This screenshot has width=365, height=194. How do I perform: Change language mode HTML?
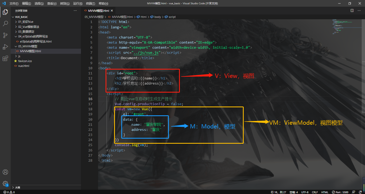point(325,192)
